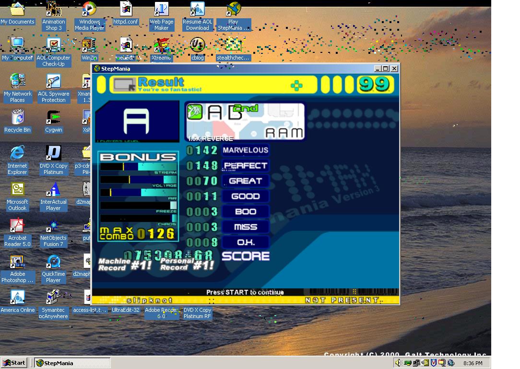Activate StepMania taskbar button
Image resolution: width=520 pixels, height=369 pixels.
pos(72,363)
